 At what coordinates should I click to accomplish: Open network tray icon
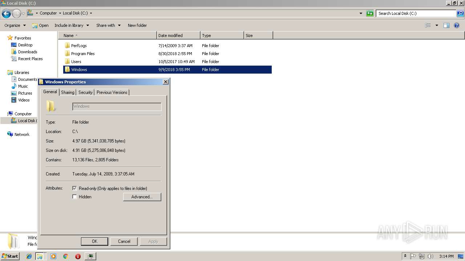pos(422,256)
